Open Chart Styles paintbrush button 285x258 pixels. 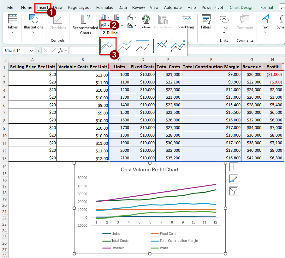[x=234, y=179]
